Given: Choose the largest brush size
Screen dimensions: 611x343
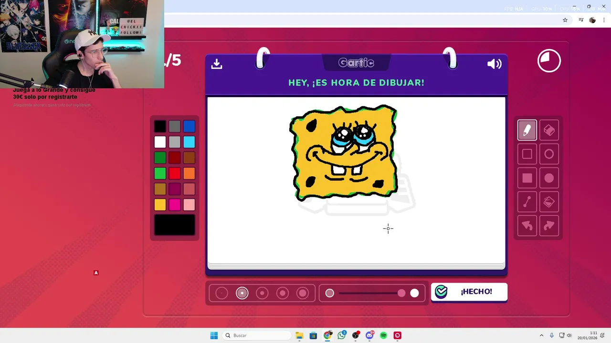Looking at the screenshot, I should pos(303,293).
